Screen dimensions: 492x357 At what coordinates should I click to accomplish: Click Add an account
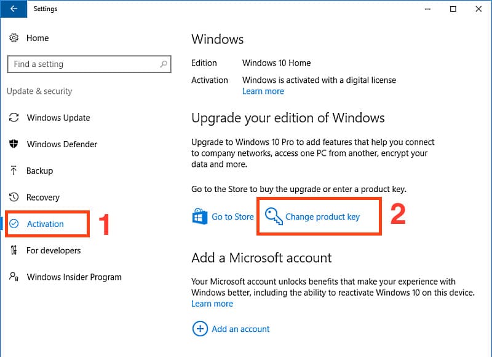point(240,329)
